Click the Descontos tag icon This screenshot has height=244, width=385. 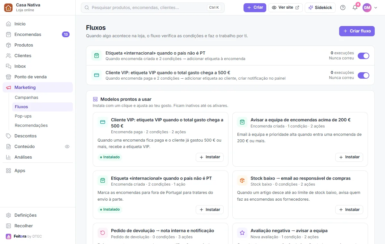9,136
